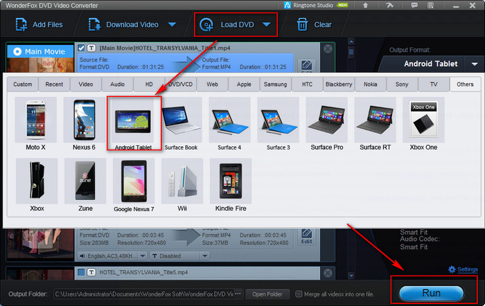Select the Xbox console profile
Screen dimensions: 485x306
37,185
